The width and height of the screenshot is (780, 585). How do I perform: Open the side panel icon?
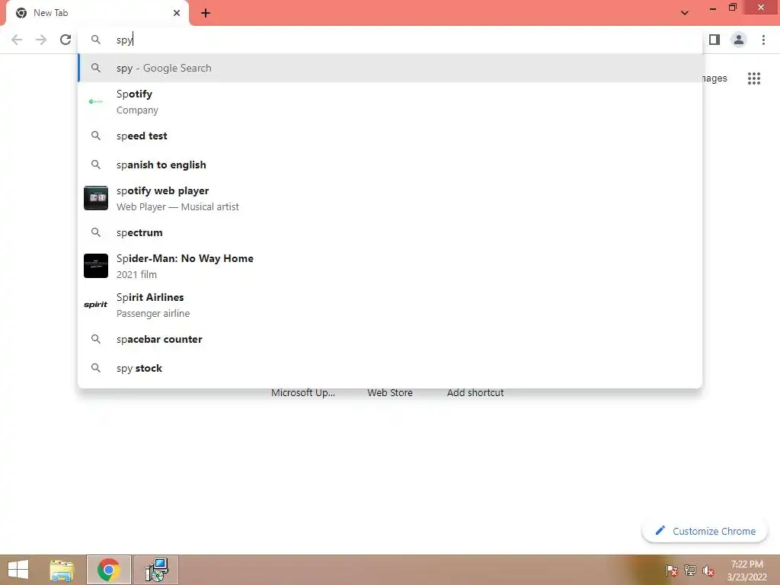click(x=714, y=40)
